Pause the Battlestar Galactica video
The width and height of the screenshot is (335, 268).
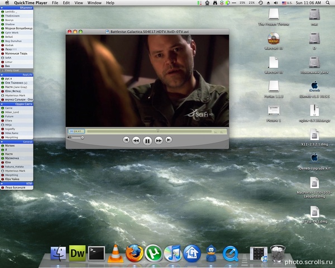click(147, 141)
